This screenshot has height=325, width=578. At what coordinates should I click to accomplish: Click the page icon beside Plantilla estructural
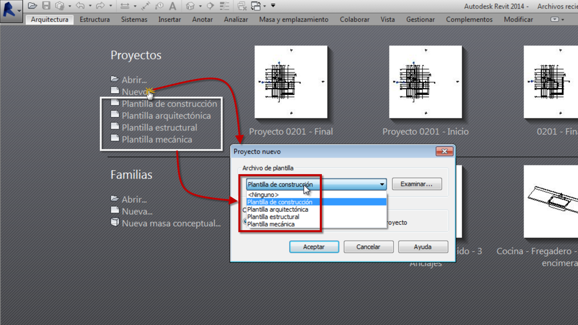(115, 126)
